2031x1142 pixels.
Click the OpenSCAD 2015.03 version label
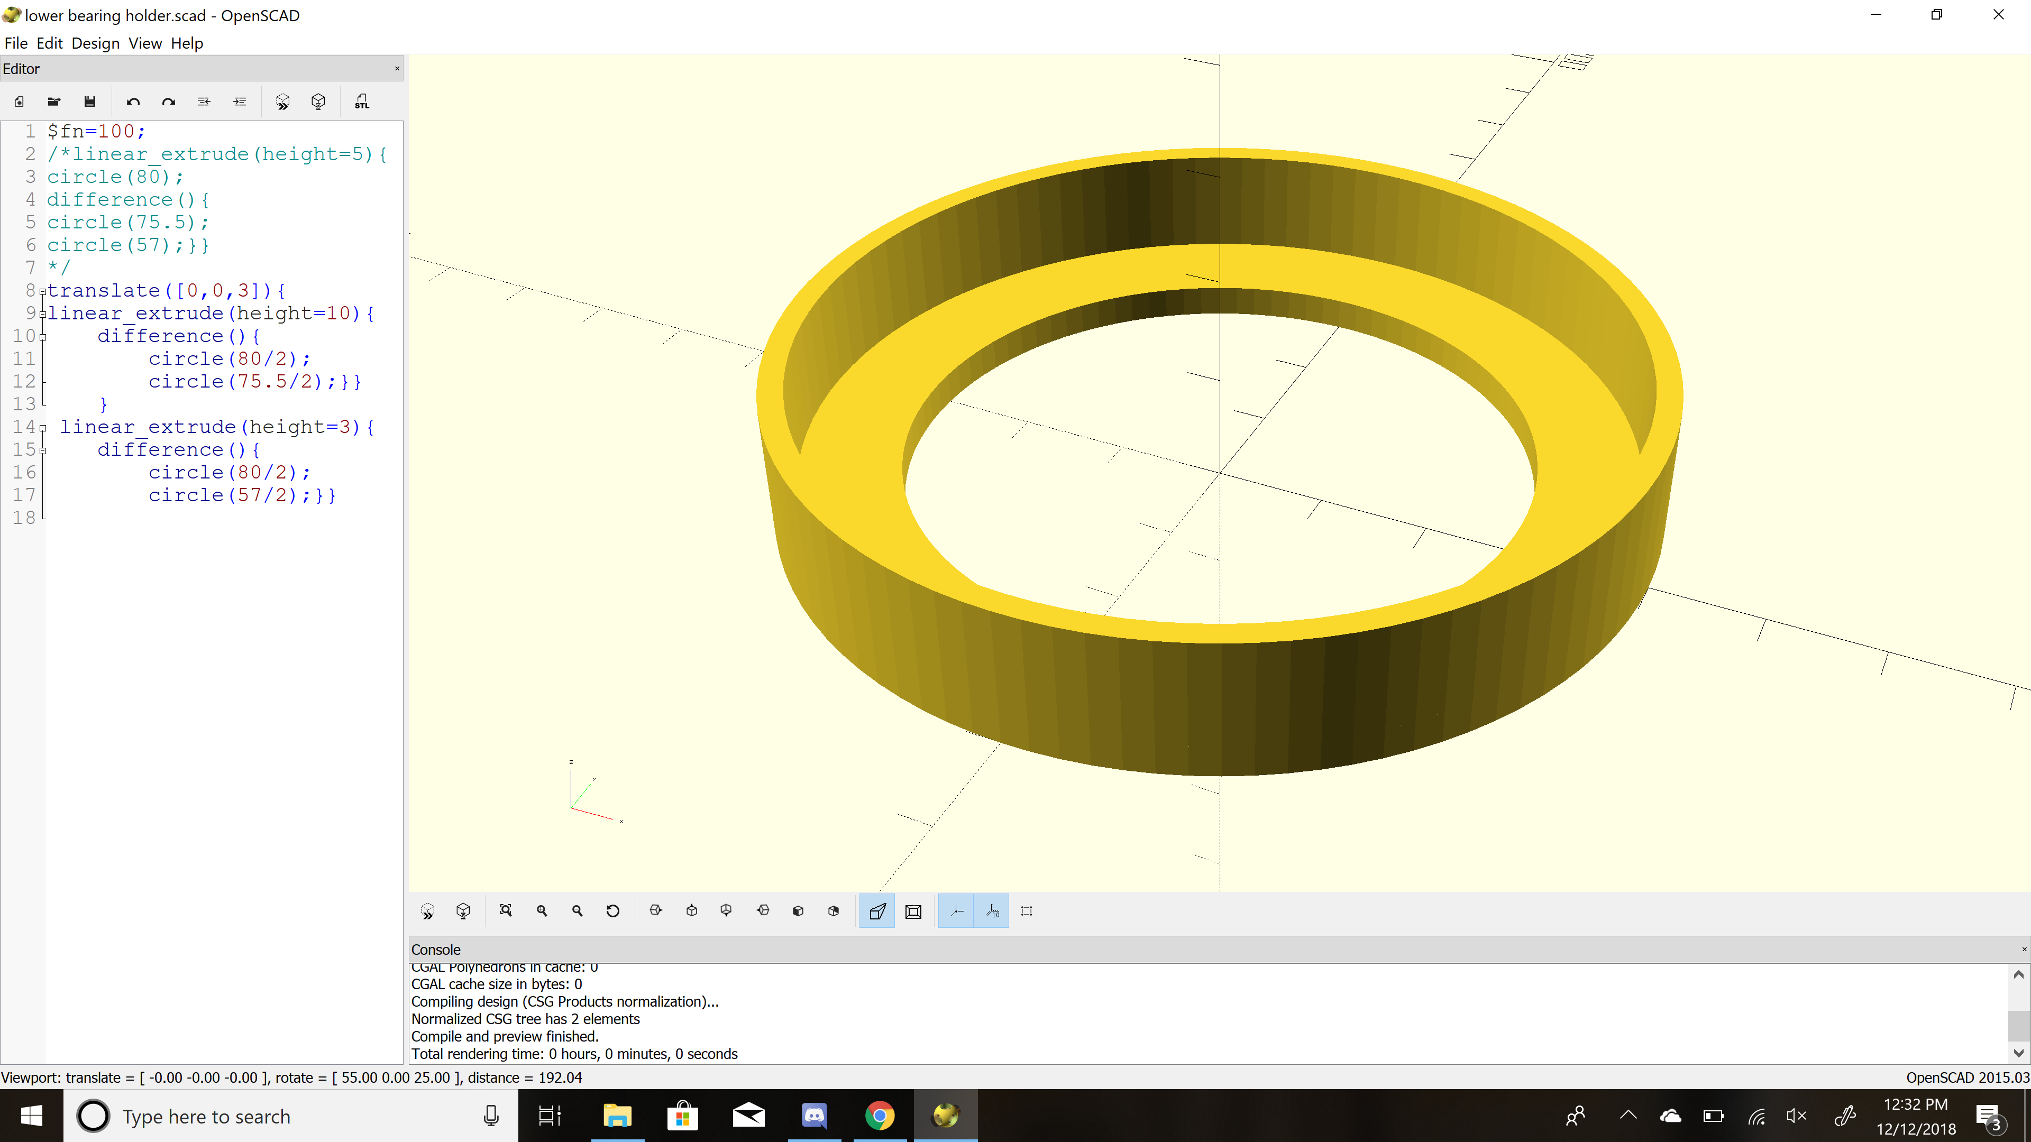coord(1967,1077)
